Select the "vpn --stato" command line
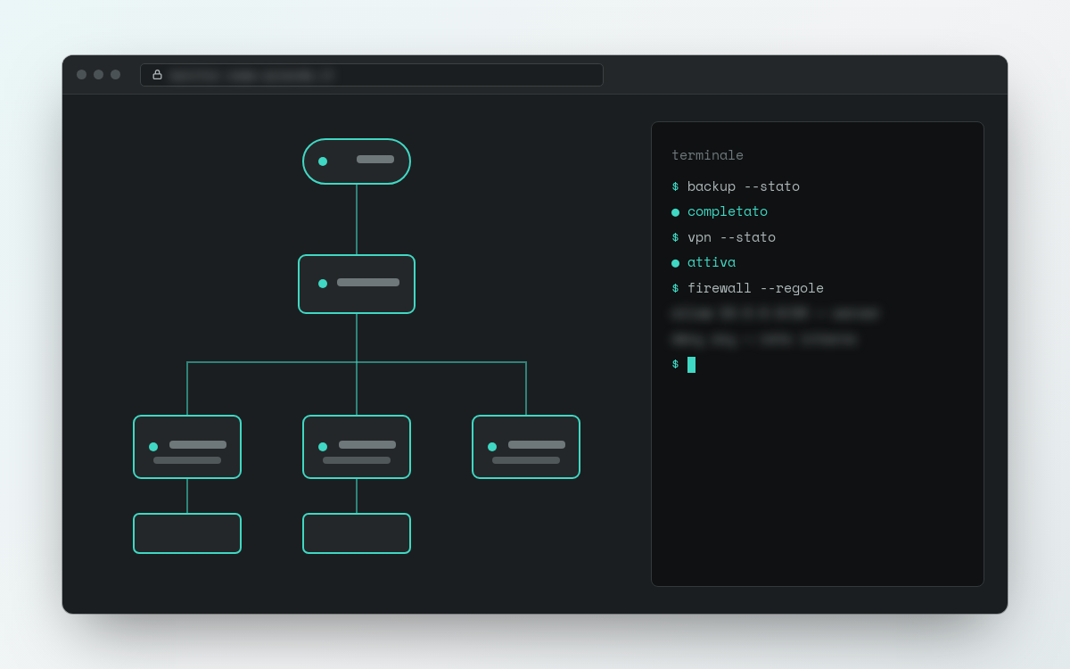This screenshot has height=669, width=1070. [x=731, y=237]
